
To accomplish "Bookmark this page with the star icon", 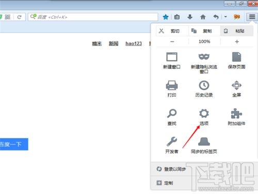I will click(x=166, y=17).
